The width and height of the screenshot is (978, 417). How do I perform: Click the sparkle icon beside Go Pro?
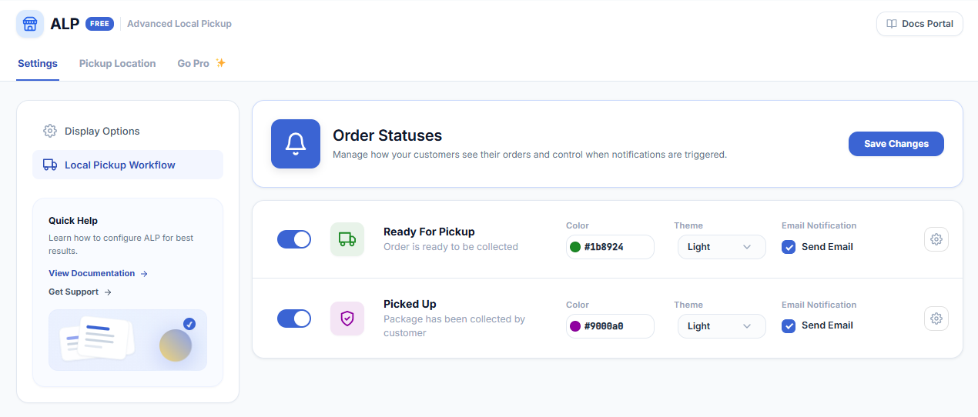tap(220, 63)
